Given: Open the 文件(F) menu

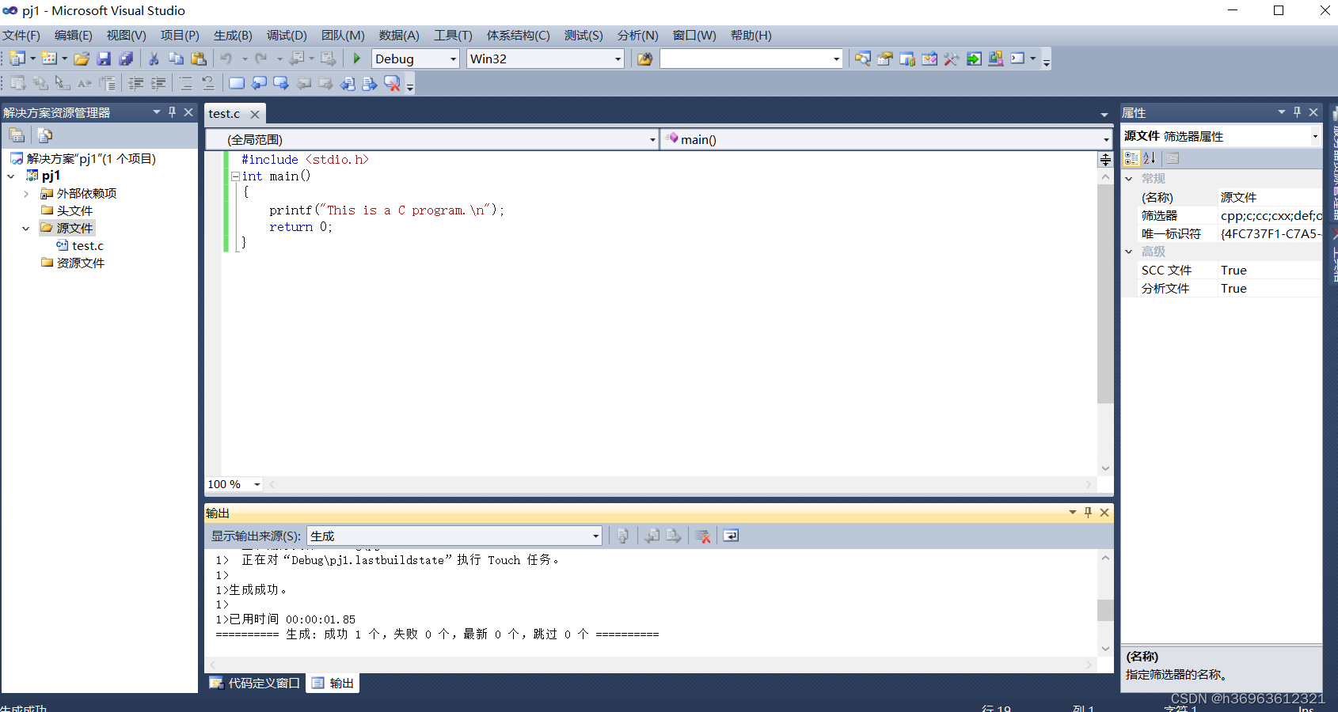Looking at the screenshot, I should click(21, 36).
